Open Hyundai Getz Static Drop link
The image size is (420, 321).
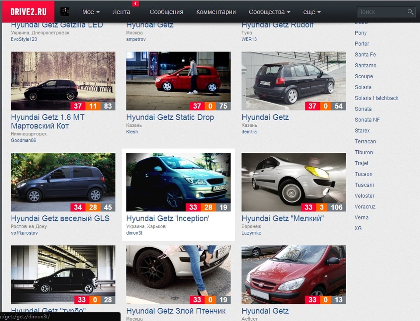pos(170,117)
